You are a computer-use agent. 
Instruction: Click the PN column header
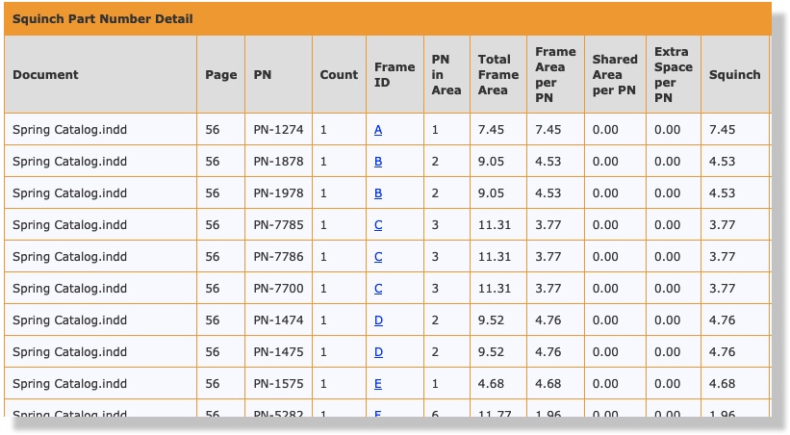click(263, 75)
